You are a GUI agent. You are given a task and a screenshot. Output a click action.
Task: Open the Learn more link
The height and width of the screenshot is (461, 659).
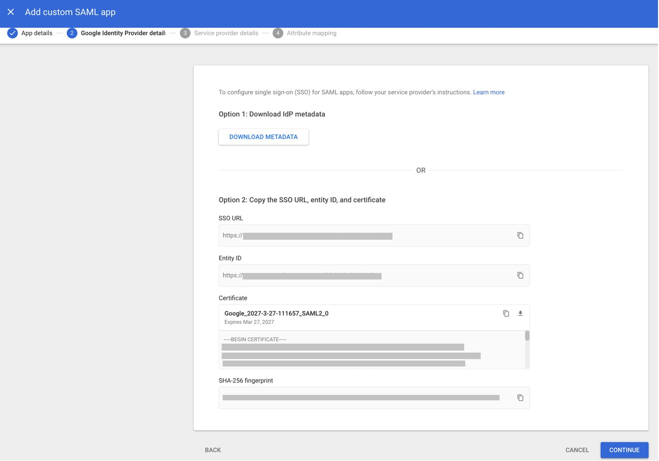pyautogui.click(x=488, y=92)
